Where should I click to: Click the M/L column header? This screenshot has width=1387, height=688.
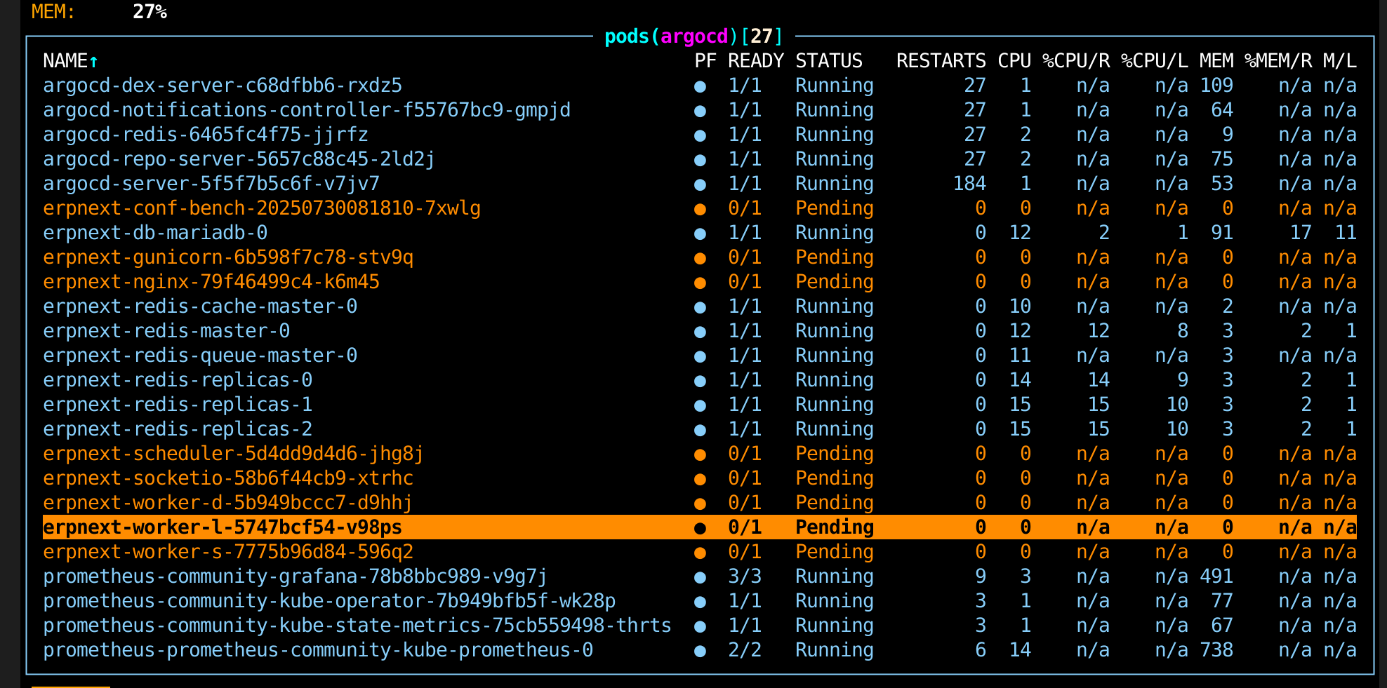tap(1340, 61)
